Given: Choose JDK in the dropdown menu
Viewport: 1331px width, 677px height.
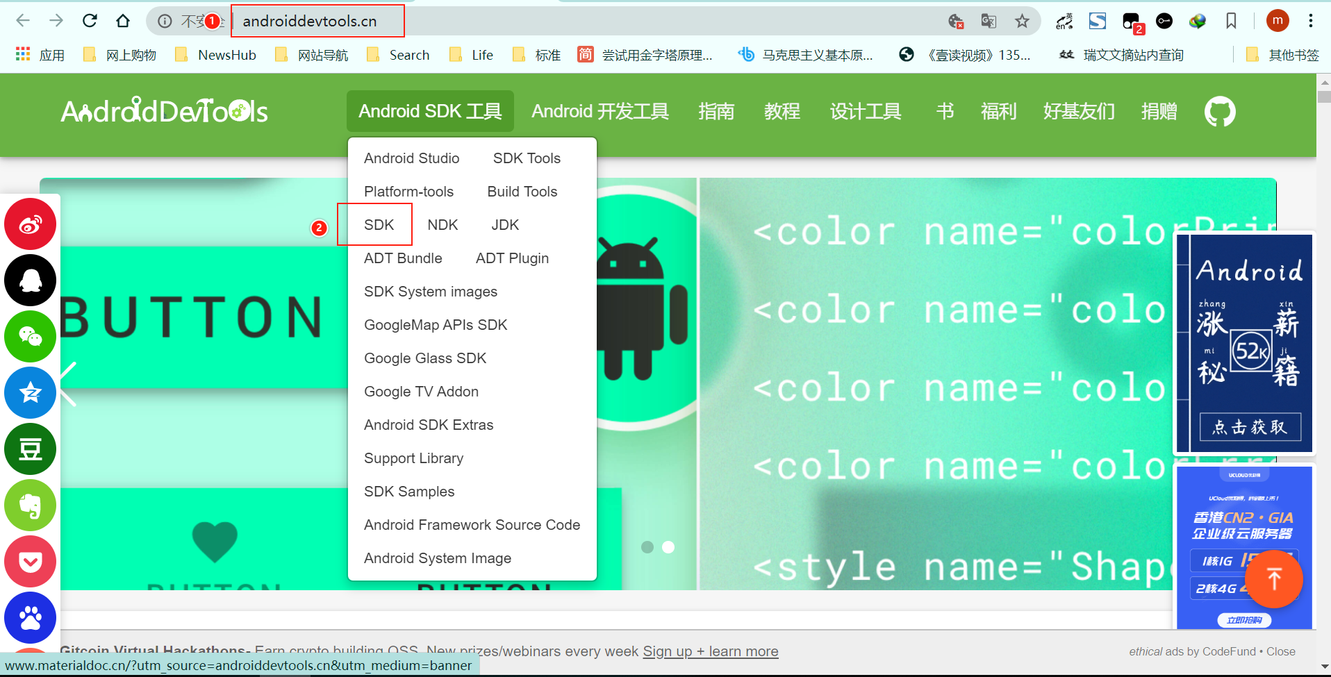Looking at the screenshot, I should (505, 225).
